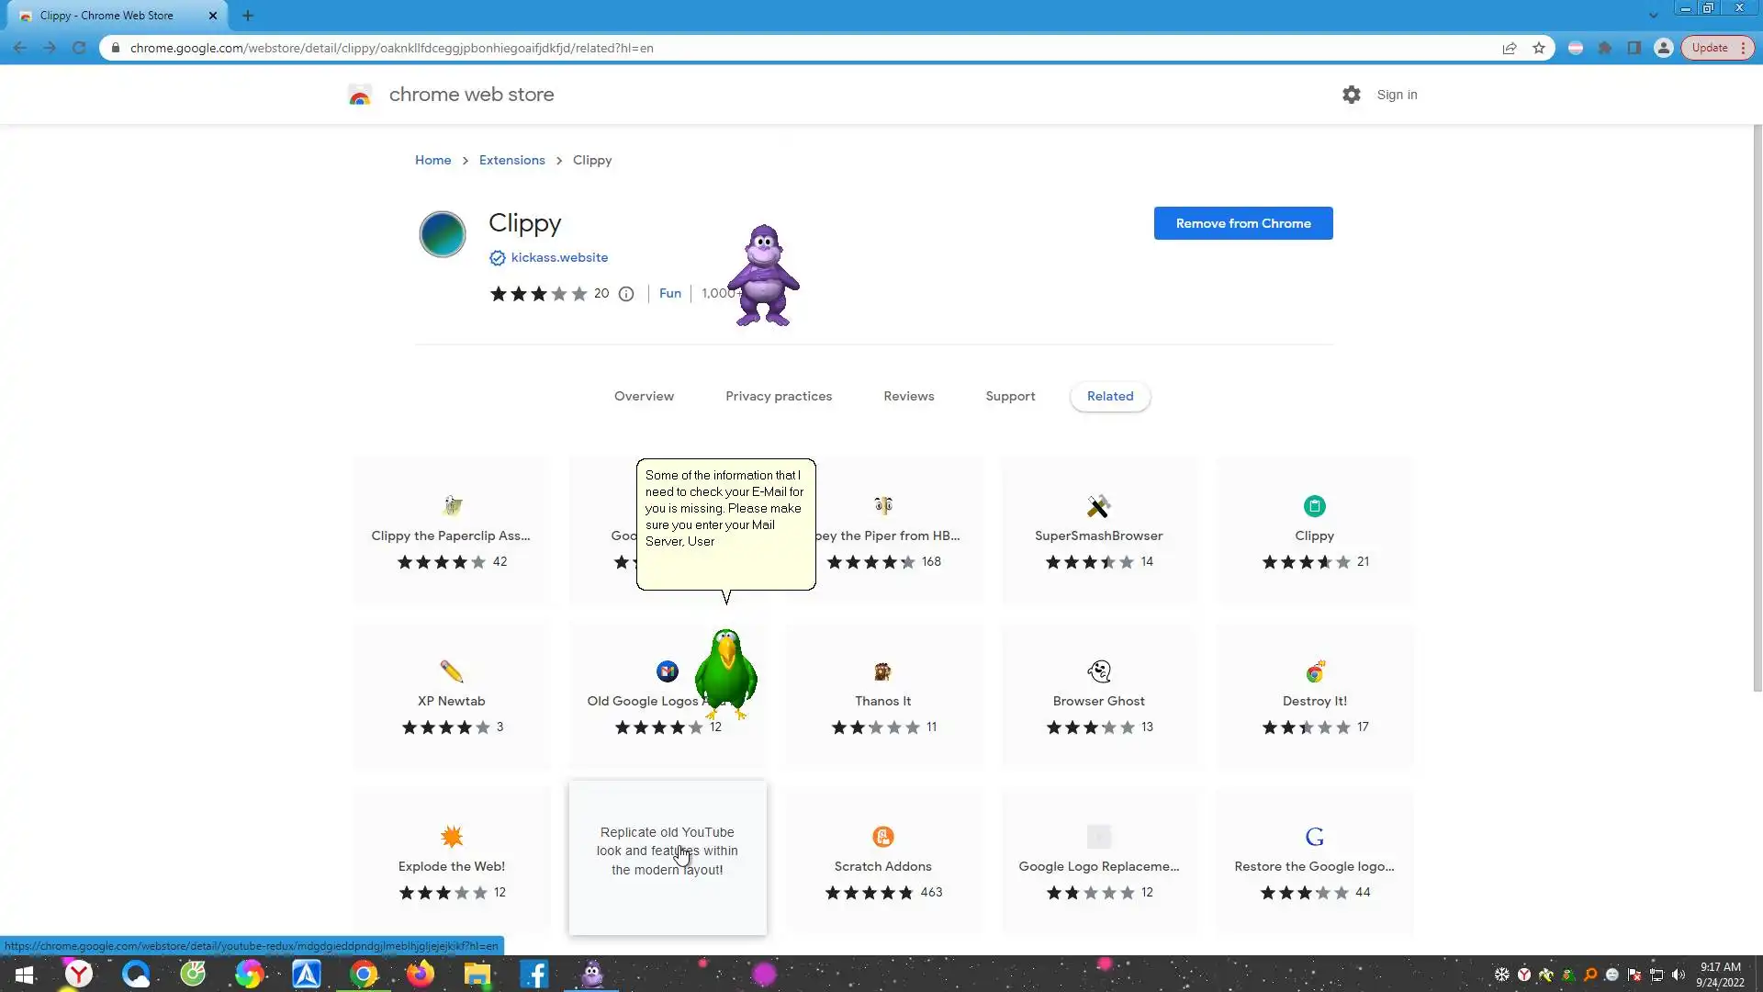Open the Chrome profile avatar icon
The width and height of the screenshot is (1763, 992).
coord(1663,48)
